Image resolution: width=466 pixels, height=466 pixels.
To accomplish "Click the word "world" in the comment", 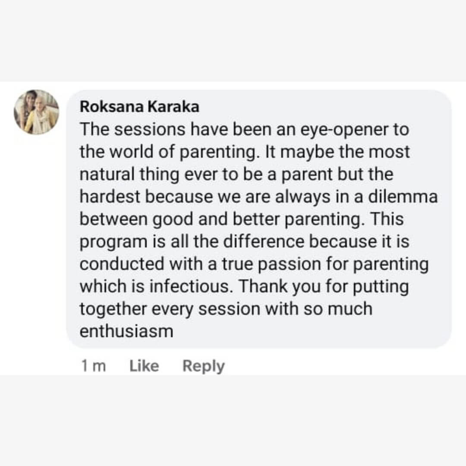I will pyautogui.click(x=132, y=152).
